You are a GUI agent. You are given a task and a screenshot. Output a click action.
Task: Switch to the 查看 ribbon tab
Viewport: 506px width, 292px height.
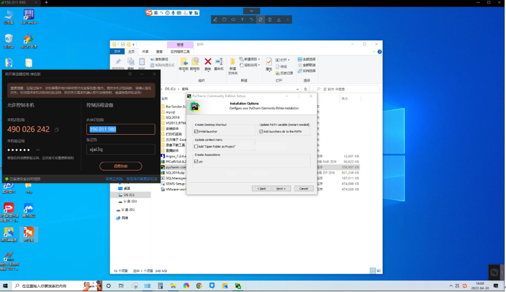160,51
